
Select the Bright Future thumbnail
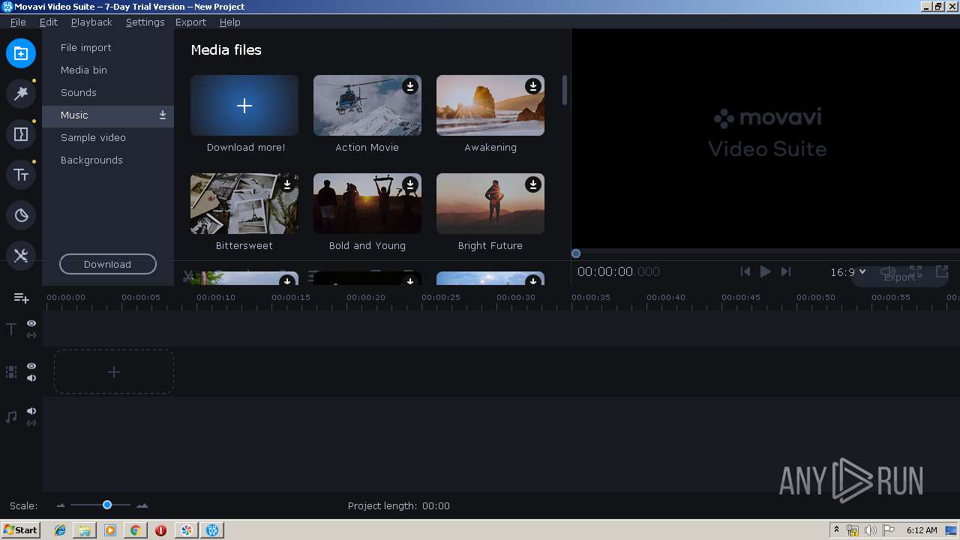pos(490,203)
